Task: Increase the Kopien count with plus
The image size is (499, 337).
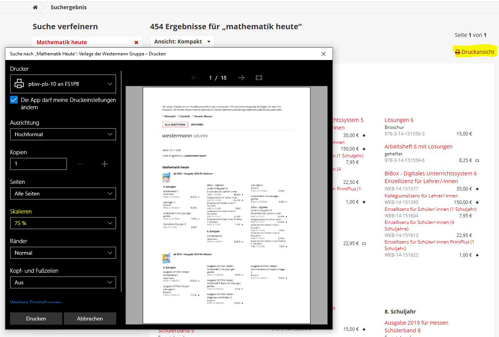Action: point(104,164)
